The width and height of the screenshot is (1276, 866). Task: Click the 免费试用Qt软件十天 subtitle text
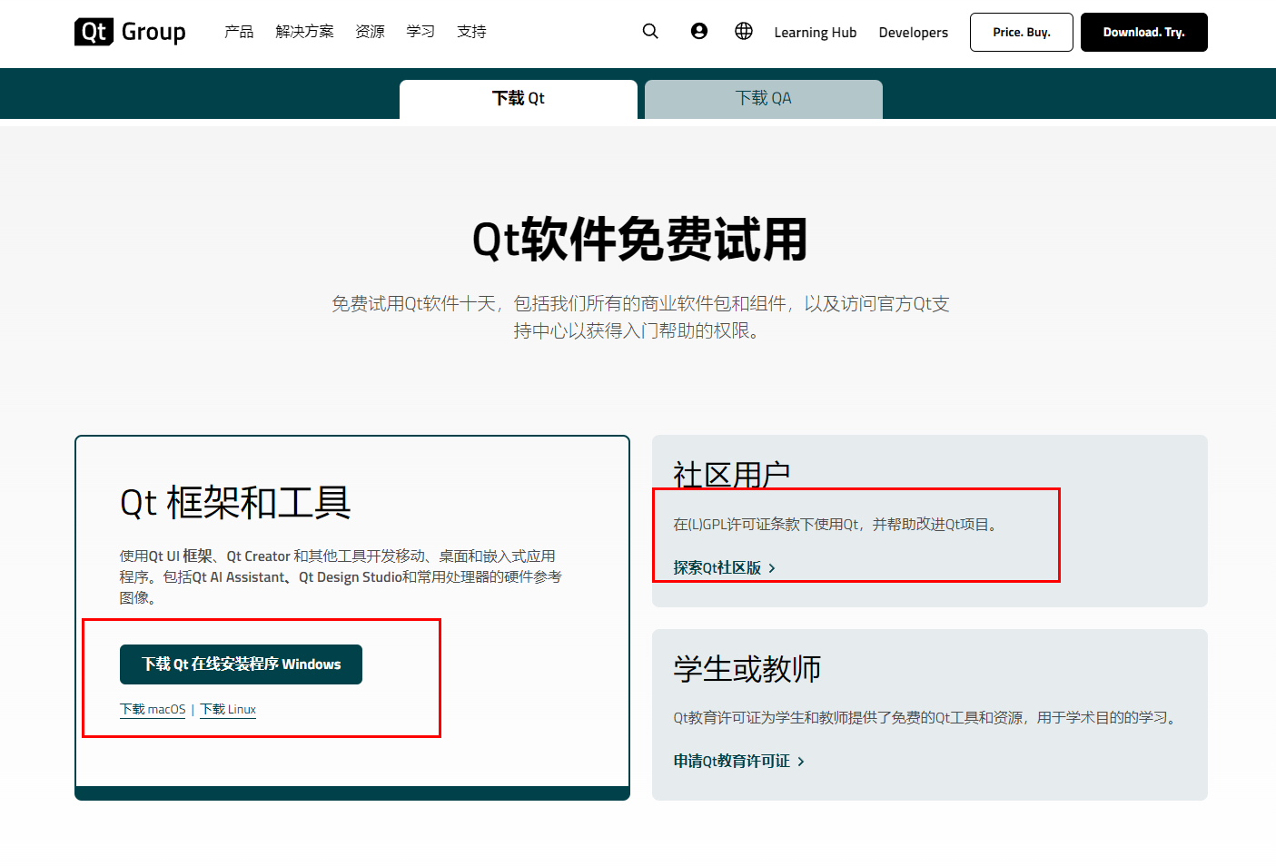click(640, 317)
